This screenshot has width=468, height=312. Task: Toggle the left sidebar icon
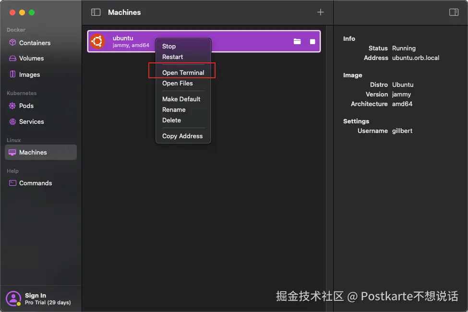pyautogui.click(x=96, y=12)
